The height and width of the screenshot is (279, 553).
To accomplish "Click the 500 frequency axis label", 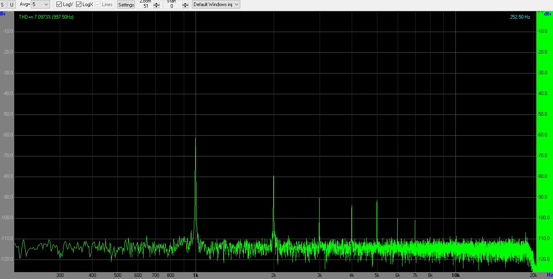I will tap(118, 275).
